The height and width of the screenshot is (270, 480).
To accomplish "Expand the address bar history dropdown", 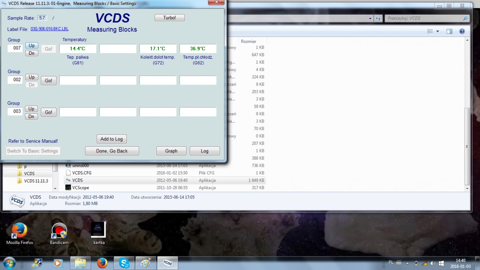I will pyautogui.click(x=370, y=18).
